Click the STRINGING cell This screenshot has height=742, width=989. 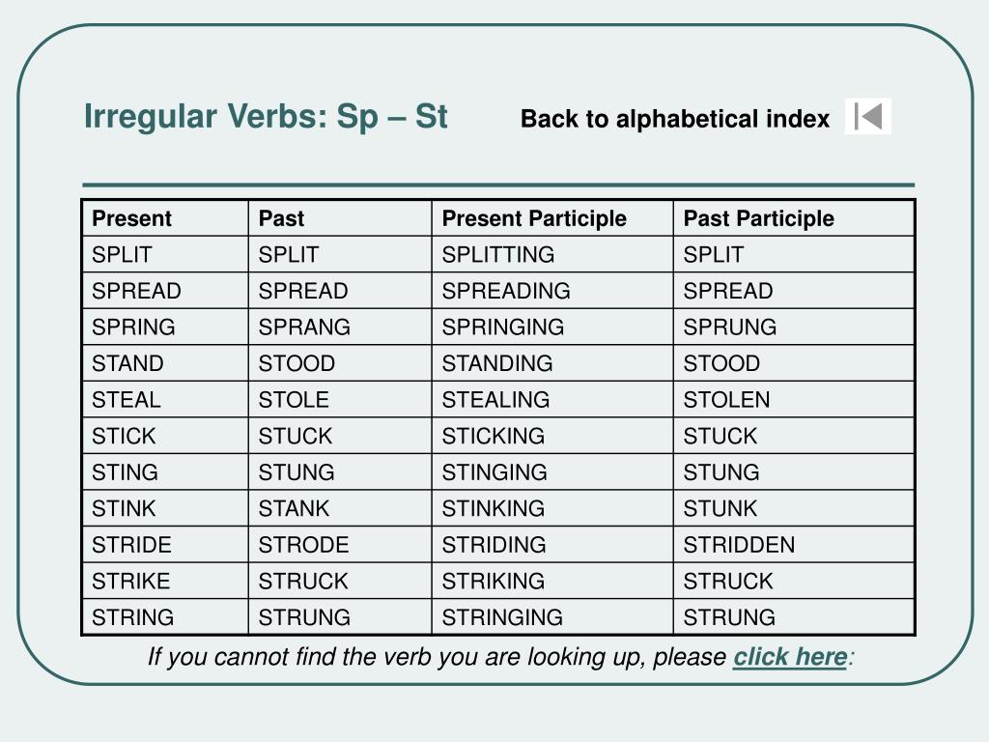point(552,617)
